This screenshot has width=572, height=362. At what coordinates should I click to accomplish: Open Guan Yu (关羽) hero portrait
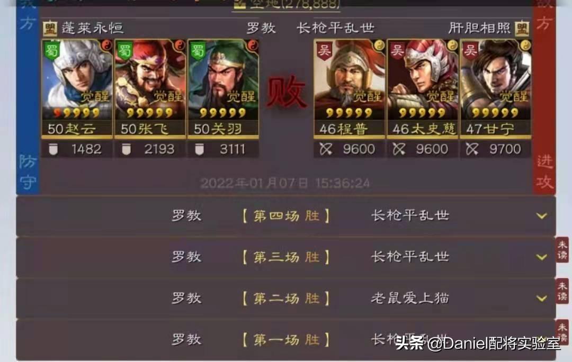pyautogui.click(x=223, y=88)
